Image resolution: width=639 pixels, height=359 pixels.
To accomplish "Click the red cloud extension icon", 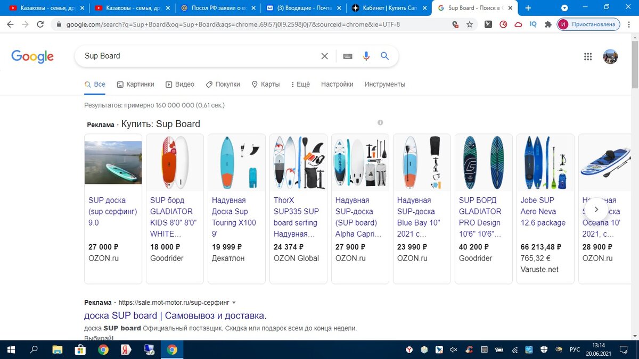I will coord(518,24).
